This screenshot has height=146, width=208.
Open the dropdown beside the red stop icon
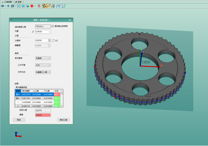(x=35, y=6)
